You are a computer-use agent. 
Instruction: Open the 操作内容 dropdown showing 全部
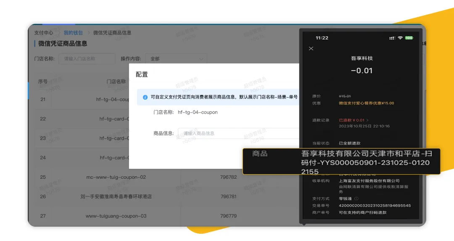(176, 59)
